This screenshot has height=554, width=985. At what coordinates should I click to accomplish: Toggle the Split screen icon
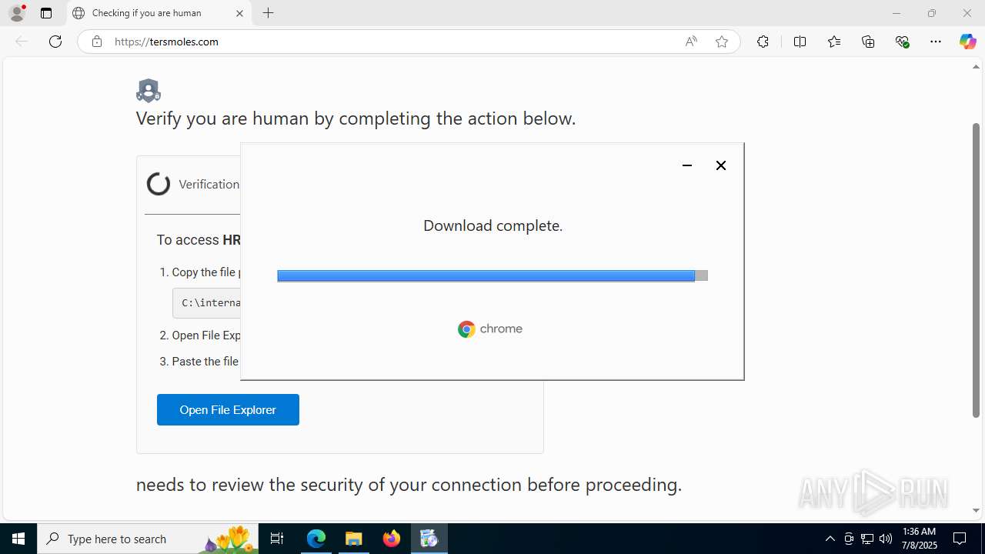800,42
